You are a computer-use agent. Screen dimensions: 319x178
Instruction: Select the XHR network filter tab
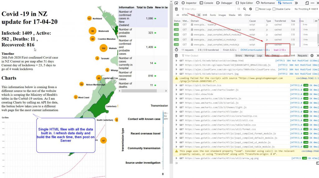205,15
